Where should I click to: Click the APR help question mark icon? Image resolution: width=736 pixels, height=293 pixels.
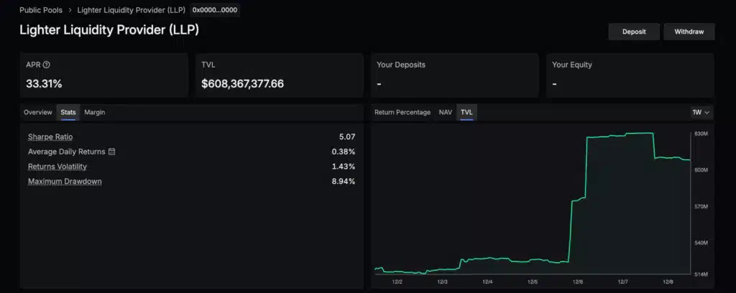pos(47,65)
